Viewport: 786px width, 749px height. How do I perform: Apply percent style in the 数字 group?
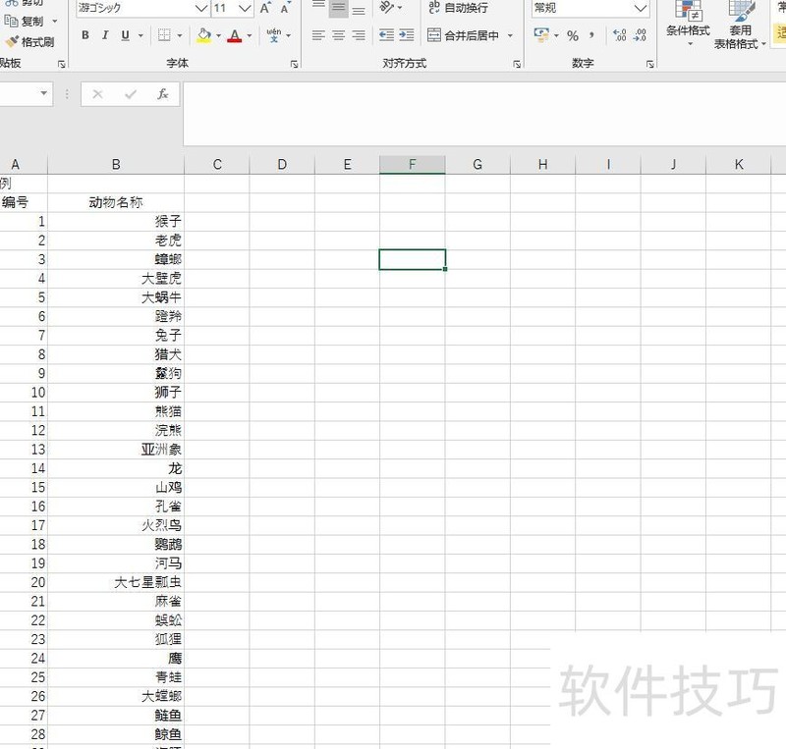(575, 32)
